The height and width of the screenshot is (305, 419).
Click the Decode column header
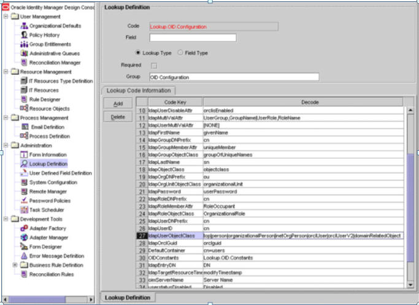[303, 102]
